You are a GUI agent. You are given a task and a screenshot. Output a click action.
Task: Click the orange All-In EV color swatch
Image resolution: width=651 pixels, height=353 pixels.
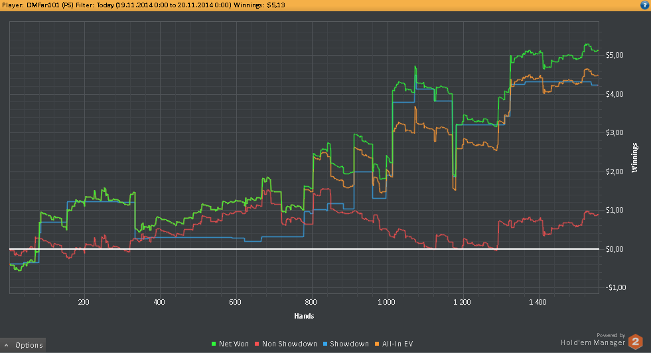(x=377, y=344)
